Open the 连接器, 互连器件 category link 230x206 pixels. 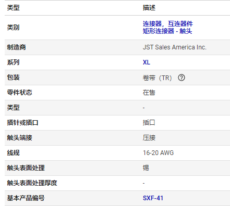(168, 24)
